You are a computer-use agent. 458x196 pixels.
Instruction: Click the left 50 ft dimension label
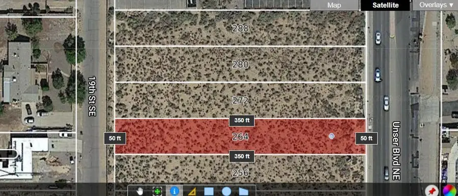(x=115, y=138)
